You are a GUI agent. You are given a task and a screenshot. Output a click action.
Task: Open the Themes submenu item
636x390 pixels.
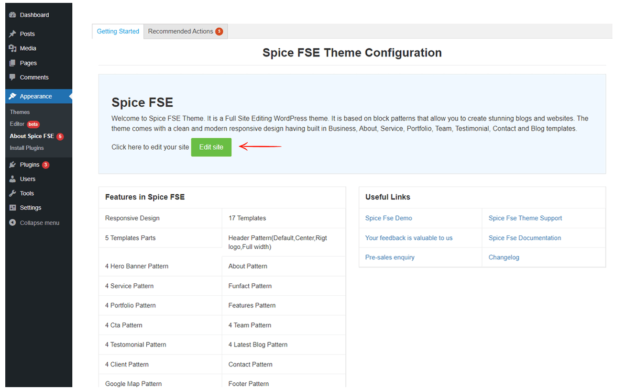[20, 112]
